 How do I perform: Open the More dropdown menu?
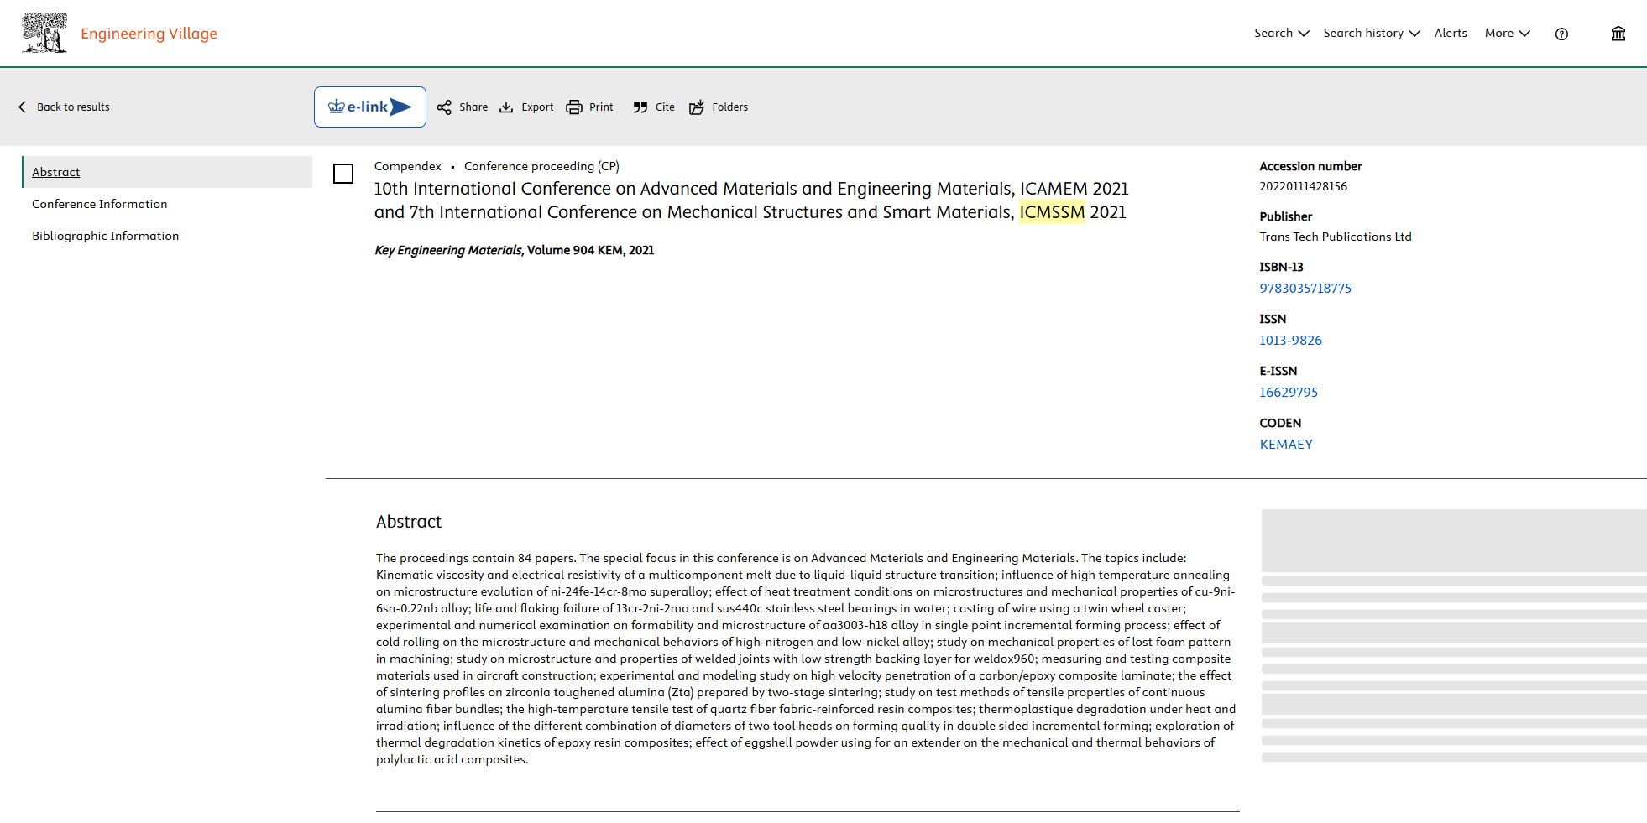[x=1507, y=34]
